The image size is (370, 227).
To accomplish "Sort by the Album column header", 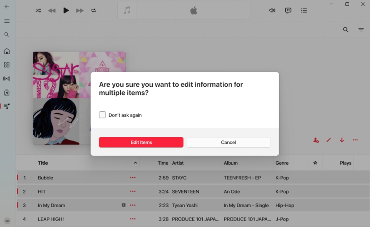I will click(x=230, y=163).
